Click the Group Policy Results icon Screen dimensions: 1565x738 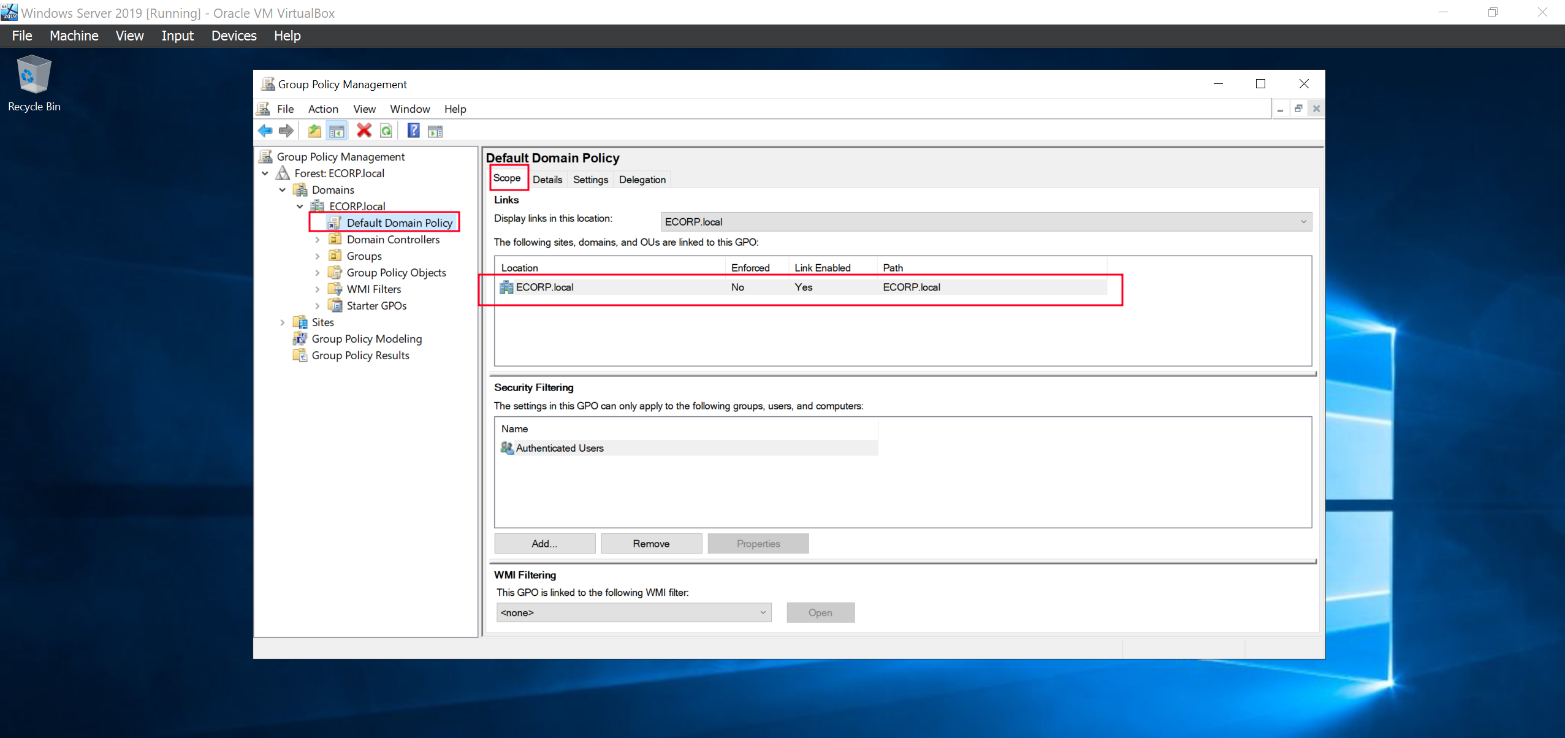pos(300,355)
